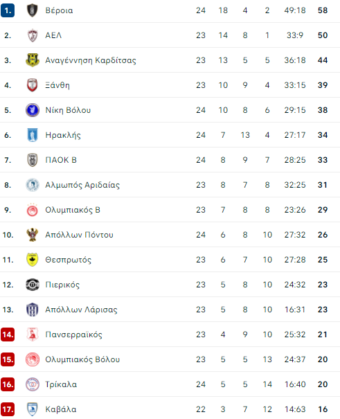Open the Πανσερραϊκός team page link
This screenshot has height=419, width=340.
point(73,335)
